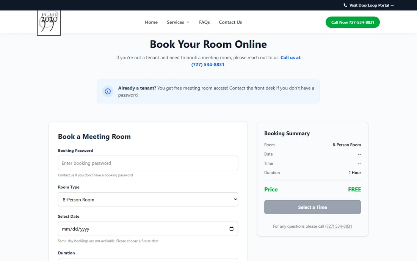Open the FAQs page
Viewport: 417px width, 261px height.
point(204,22)
